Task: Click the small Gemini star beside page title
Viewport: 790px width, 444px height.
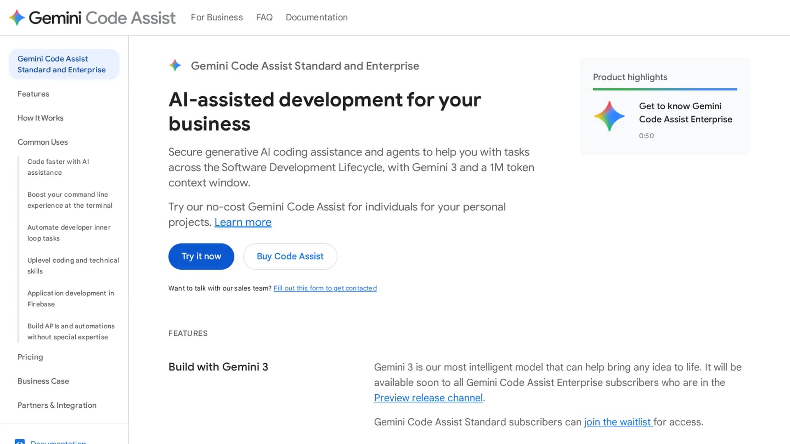Action: coord(175,65)
